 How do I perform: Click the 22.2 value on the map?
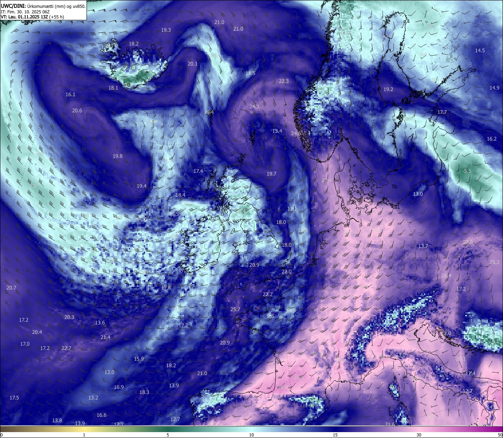(x=268, y=295)
